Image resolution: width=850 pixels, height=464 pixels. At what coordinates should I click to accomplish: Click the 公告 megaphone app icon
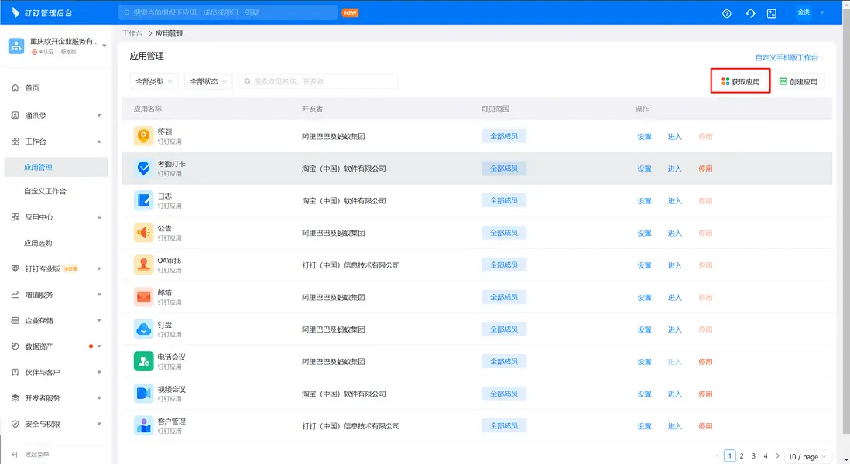pyautogui.click(x=144, y=232)
